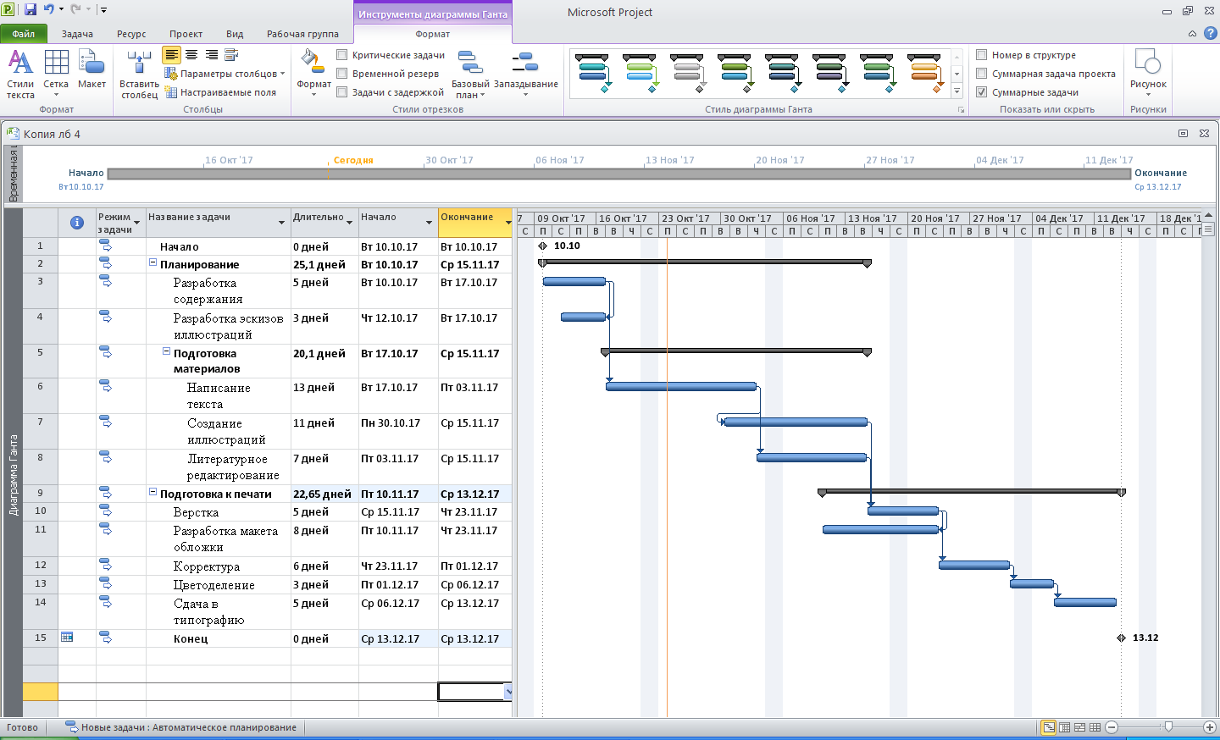Adjust the zoom slider handle
The width and height of the screenshot is (1220, 740).
(x=1168, y=726)
